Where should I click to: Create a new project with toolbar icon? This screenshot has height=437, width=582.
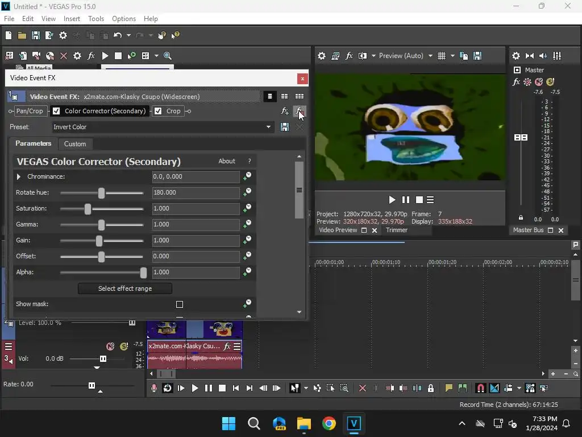(8, 35)
